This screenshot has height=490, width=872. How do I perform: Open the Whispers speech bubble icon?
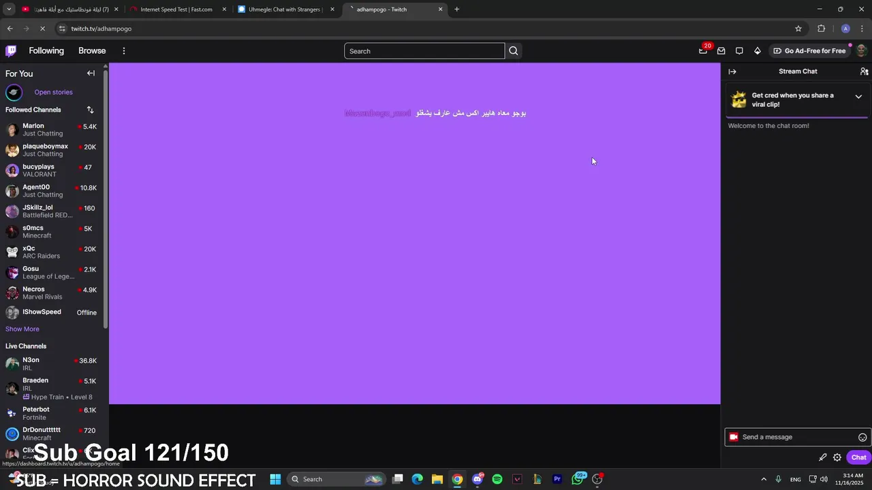(739, 50)
